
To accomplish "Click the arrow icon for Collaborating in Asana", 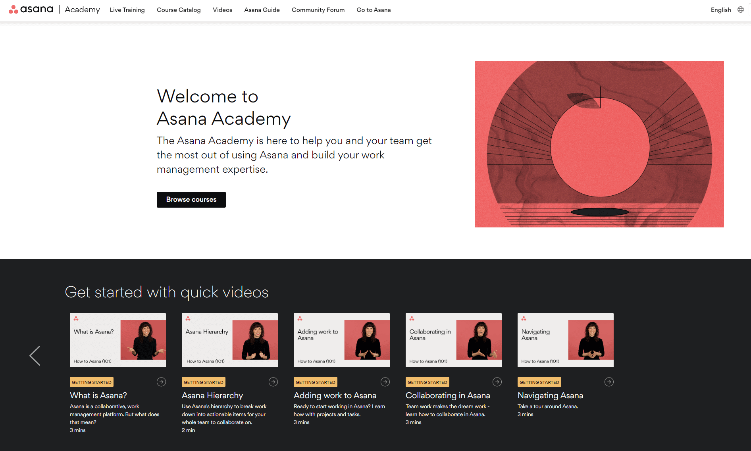I will (x=497, y=382).
